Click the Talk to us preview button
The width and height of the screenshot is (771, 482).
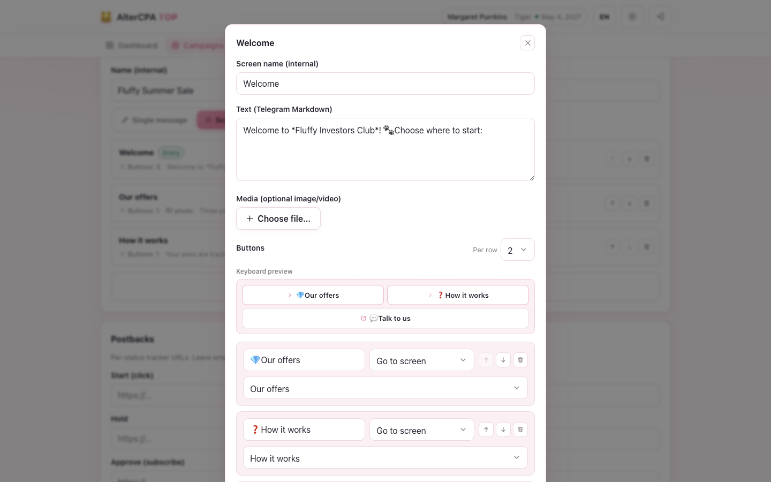pyautogui.click(x=385, y=318)
